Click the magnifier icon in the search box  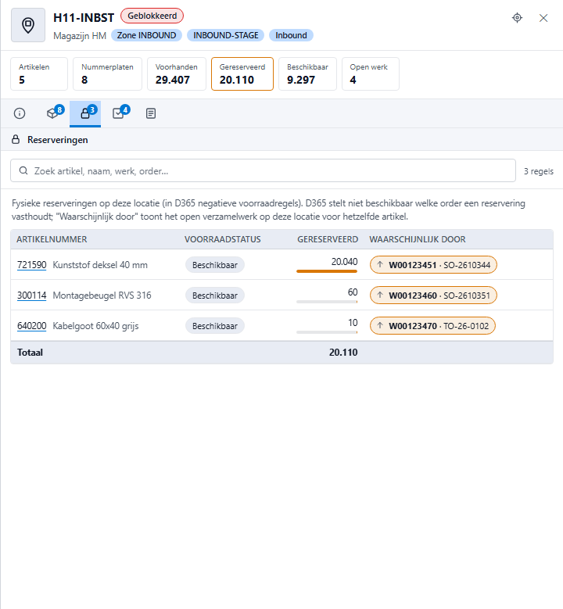click(23, 171)
